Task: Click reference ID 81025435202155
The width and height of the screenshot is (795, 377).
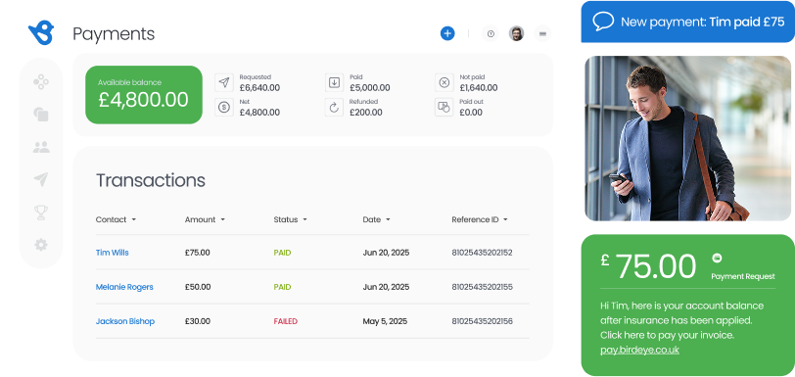Action: [482, 287]
